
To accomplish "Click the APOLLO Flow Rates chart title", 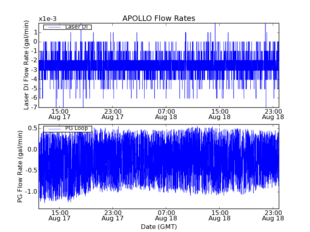I will click(x=158, y=19).
